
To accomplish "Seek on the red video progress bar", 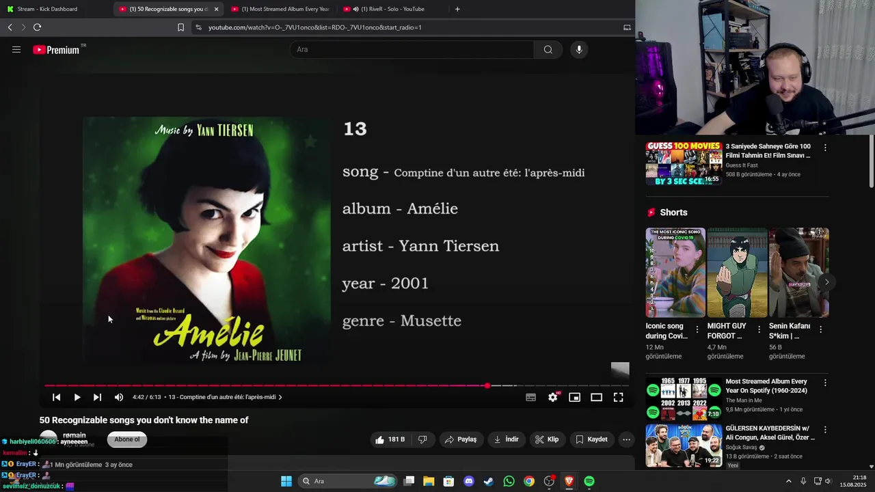I will coord(336,385).
